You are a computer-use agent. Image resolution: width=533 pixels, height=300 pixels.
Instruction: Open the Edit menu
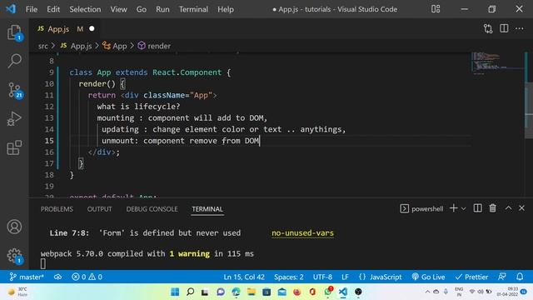53,9
